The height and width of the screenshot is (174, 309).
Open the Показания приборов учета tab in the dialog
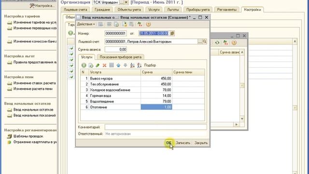(120, 57)
